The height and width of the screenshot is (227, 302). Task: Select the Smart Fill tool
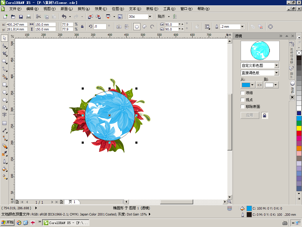click(x=4, y=77)
